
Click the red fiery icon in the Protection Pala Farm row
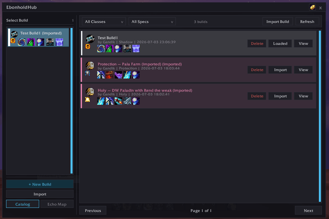(x=110, y=75)
